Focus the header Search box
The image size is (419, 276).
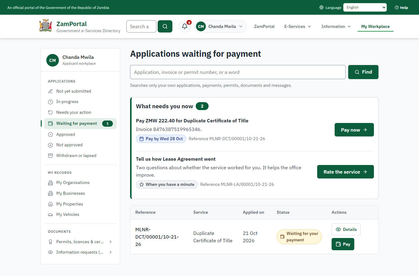[141, 26]
